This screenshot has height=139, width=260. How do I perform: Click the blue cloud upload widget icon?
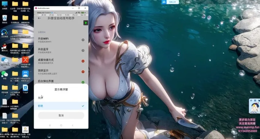[164, 2]
